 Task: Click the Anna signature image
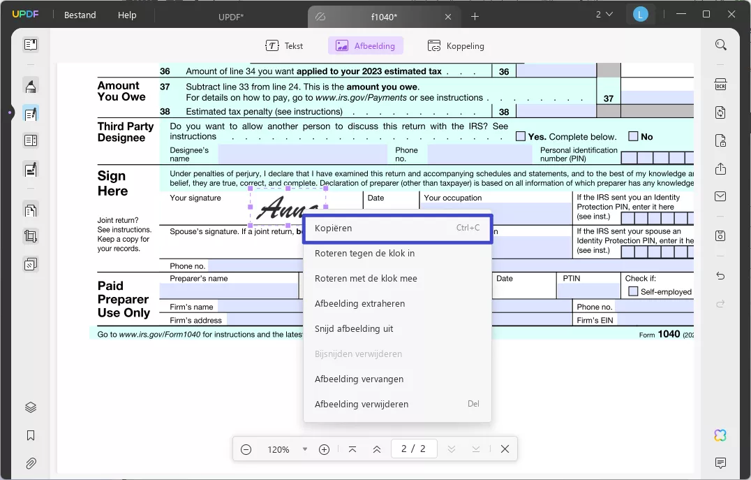(x=288, y=207)
